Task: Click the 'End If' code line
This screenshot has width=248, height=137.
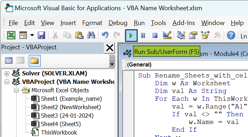Action: pos(184,130)
